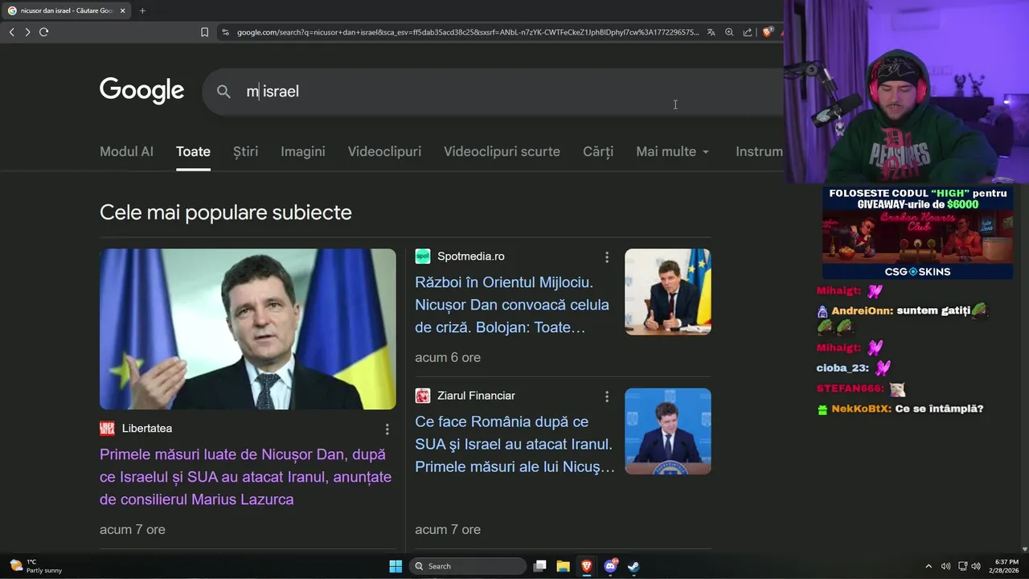This screenshot has width=1029, height=579.
Task: Expand the 'Mai multe' filter dropdown
Action: tap(673, 151)
